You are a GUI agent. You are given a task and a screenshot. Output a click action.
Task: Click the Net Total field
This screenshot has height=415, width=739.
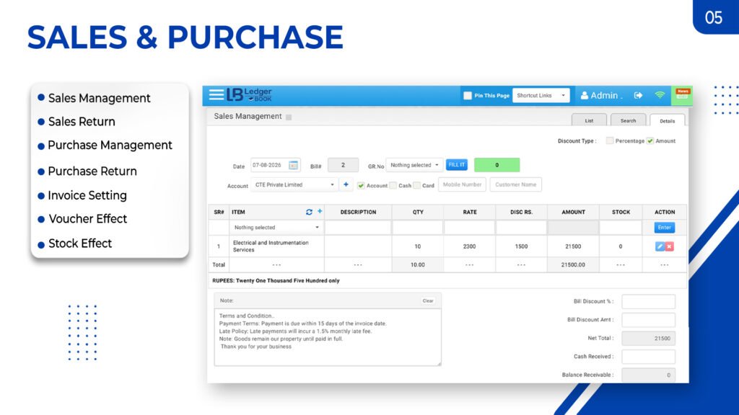(649, 339)
